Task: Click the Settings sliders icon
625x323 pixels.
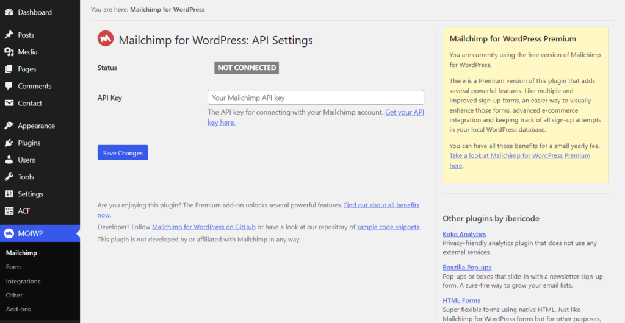Action: coord(9,194)
